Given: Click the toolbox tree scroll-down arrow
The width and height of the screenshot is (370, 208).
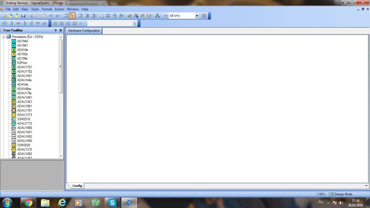Looking at the screenshot, I should 61,156.
